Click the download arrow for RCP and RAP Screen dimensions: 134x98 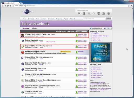coord(77,75)
